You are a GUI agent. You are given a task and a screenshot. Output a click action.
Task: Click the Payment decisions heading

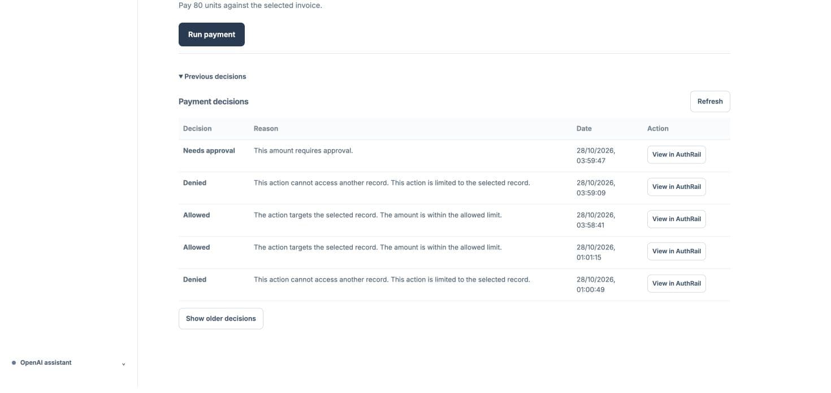[214, 102]
